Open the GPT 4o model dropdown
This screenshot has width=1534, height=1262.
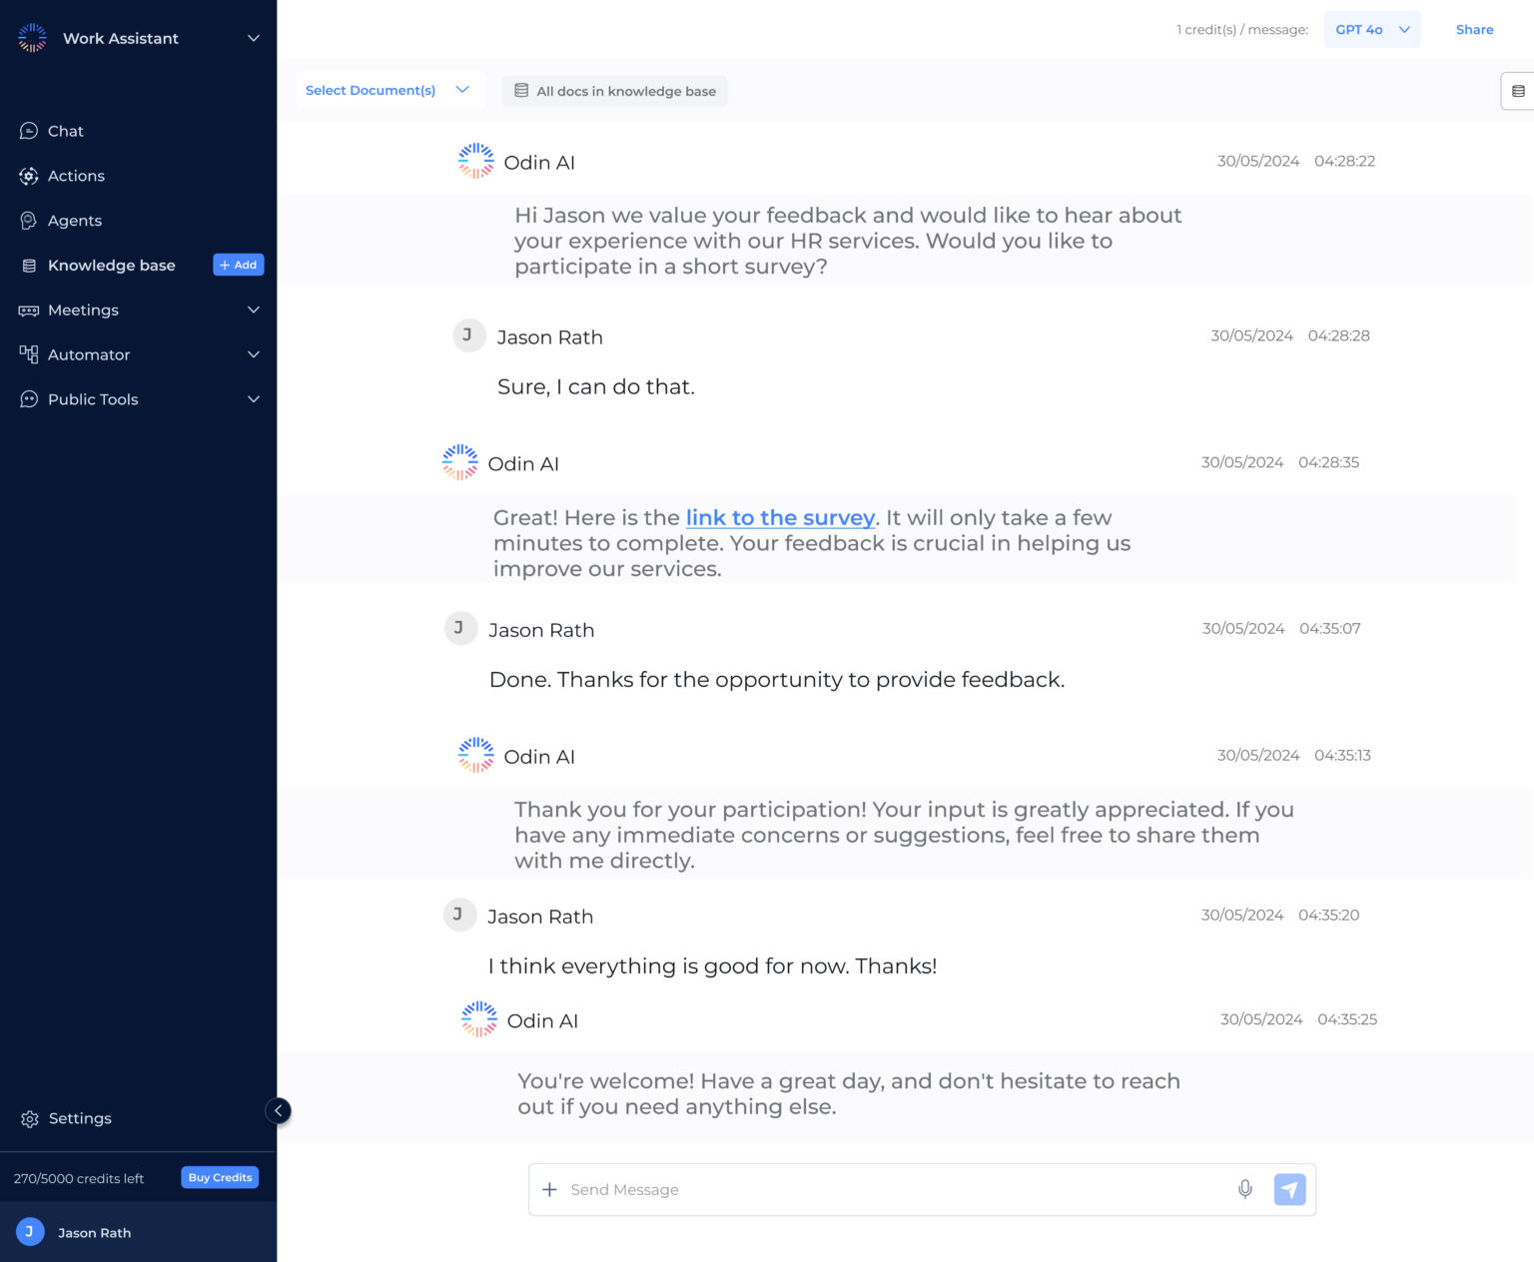coord(1371,29)
